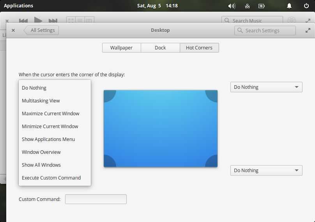
Task: Open the power session menu icon
Action: point(306,6)
